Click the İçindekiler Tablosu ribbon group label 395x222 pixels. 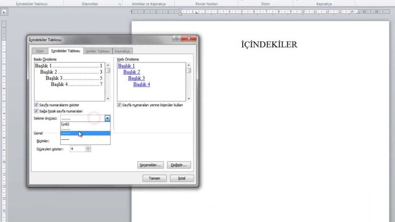pos(32,4)
